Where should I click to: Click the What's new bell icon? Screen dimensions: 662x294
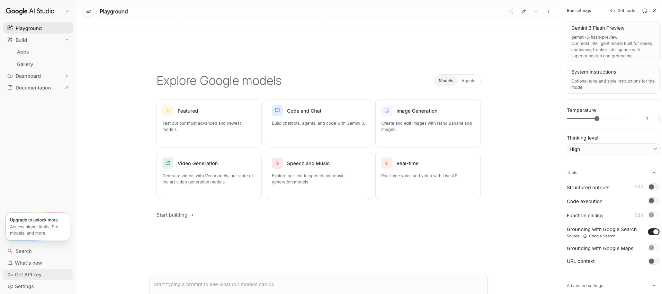(x=10, y=263)
